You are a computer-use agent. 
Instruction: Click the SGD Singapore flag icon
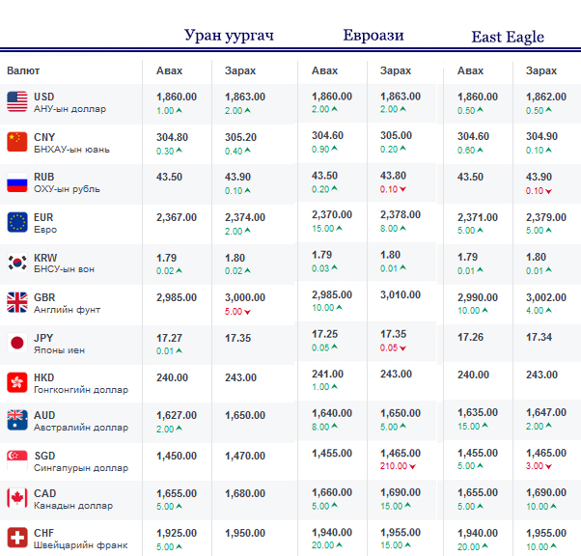pyautogui.click(x=17, y=460)
